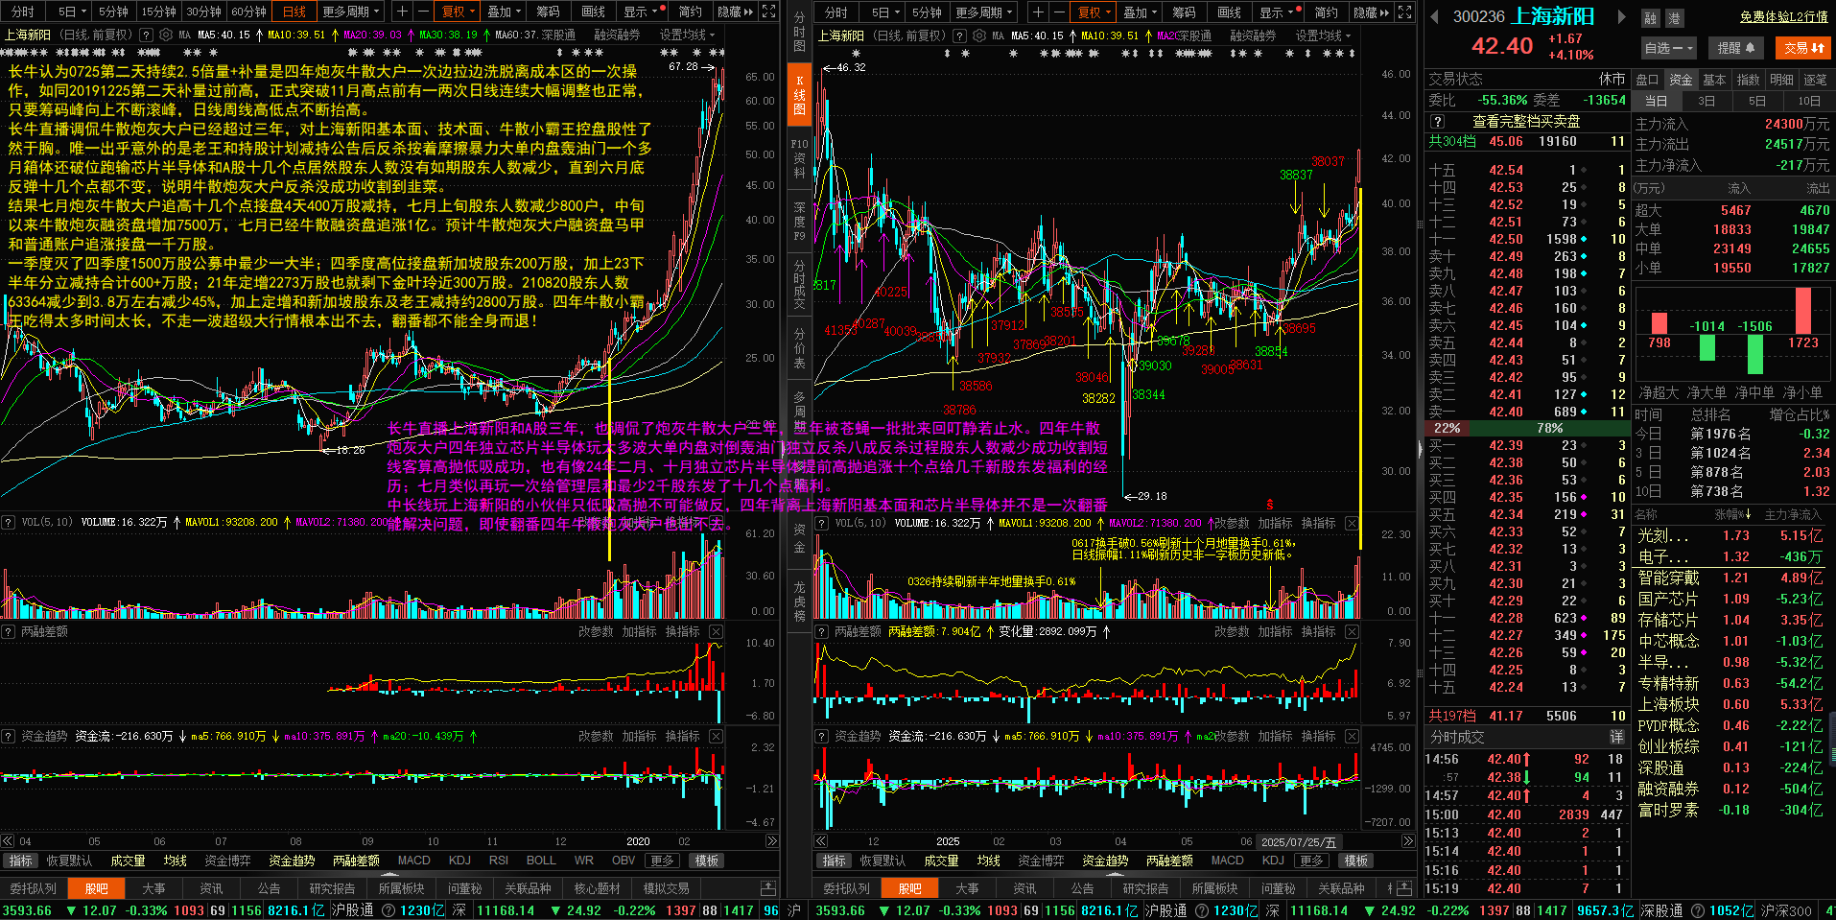Image resolution: width=1836 pixels, height=920 pixels.
Task: Open 免费体验L2行情 link
Action: pyautogui.click(x=1783, y=16)
